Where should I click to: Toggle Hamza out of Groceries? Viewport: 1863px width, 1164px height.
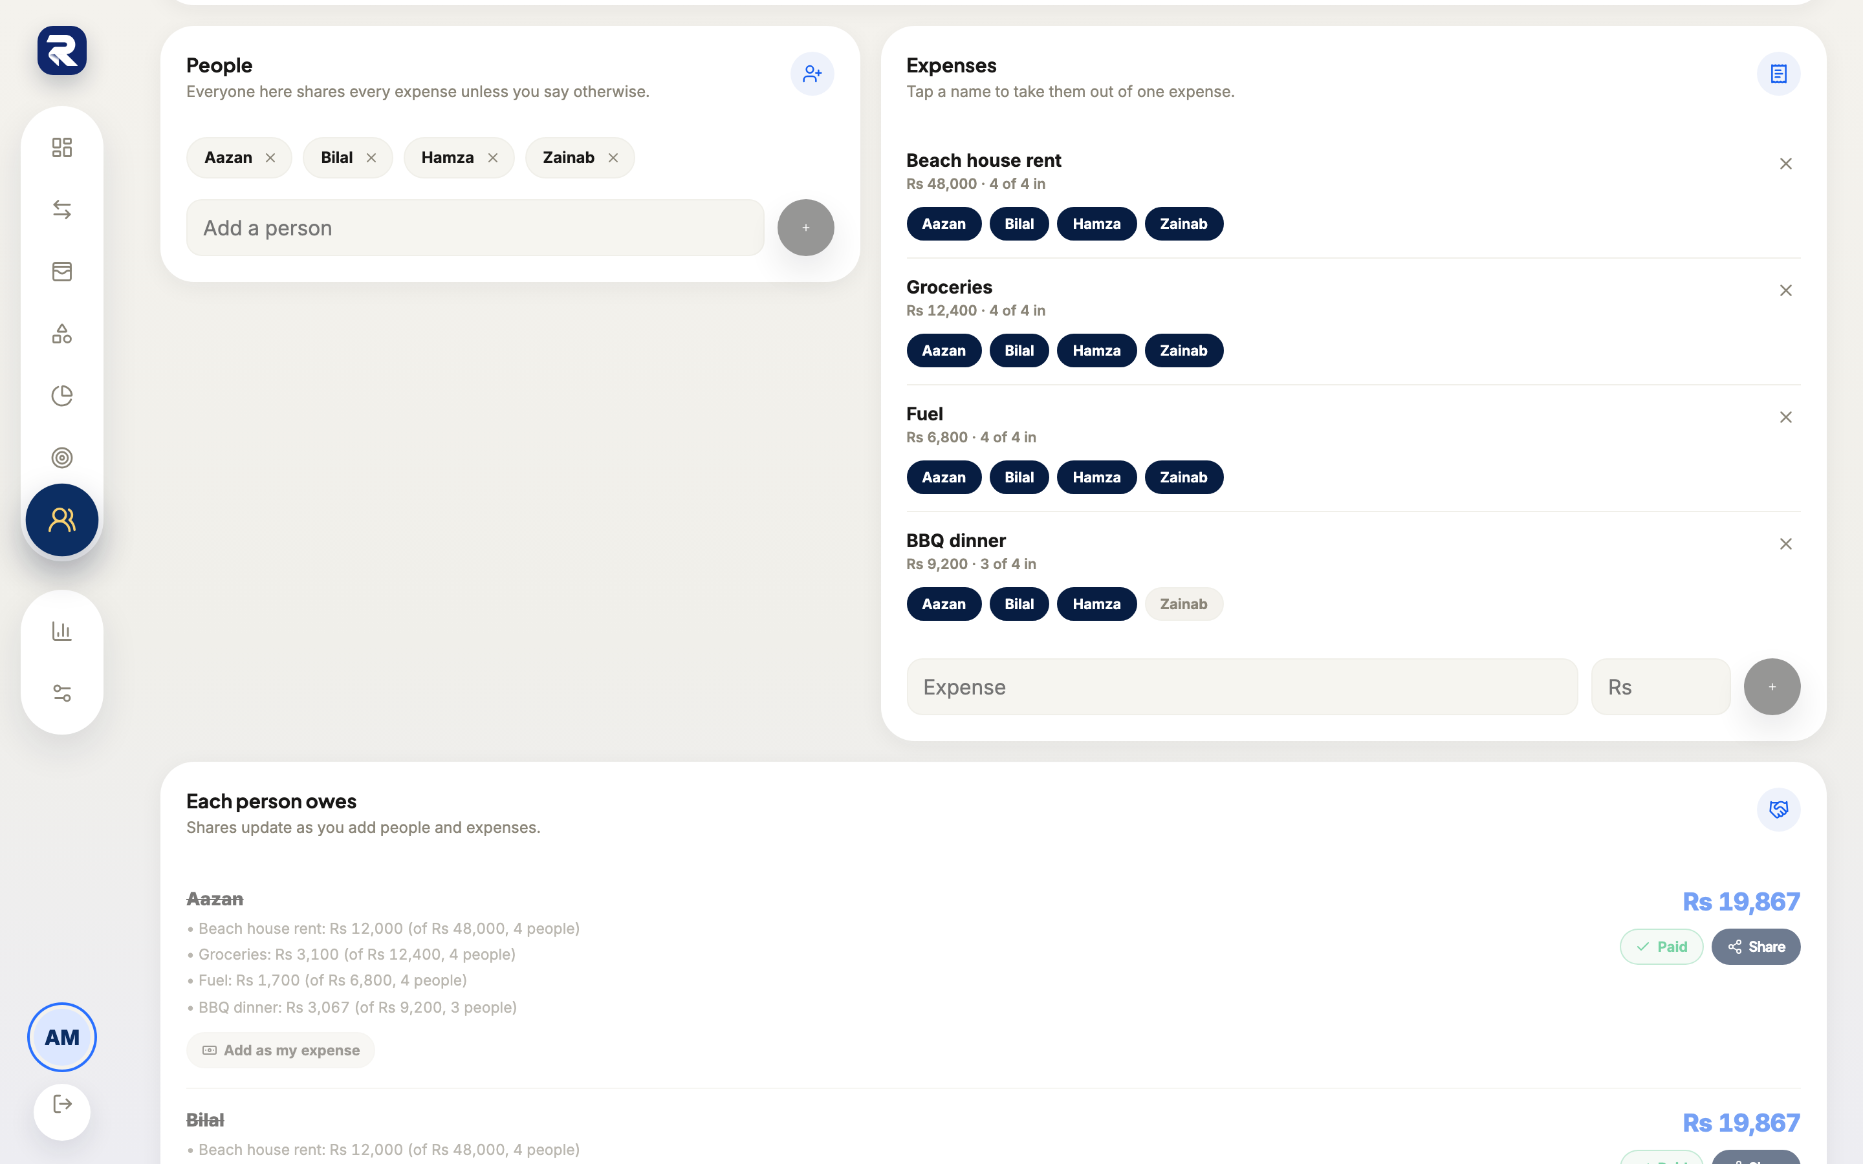click(1096, 351)
